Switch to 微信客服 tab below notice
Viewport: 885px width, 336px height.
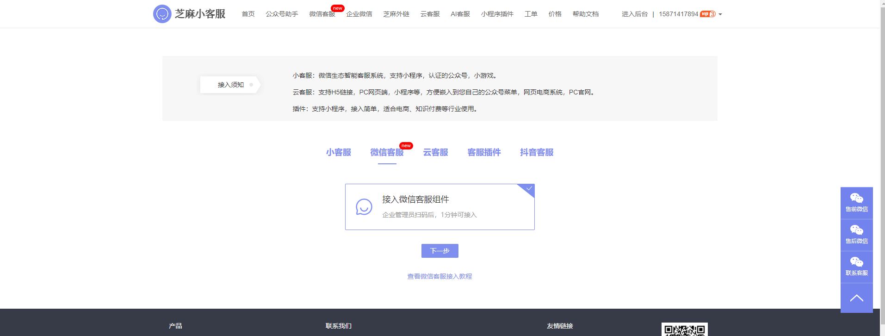tap(387, 152)
